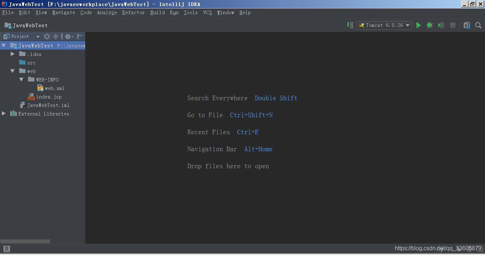Click the 'Alt+Home' shortcut text
485x255 pixels.
click(x=258, y=149)
